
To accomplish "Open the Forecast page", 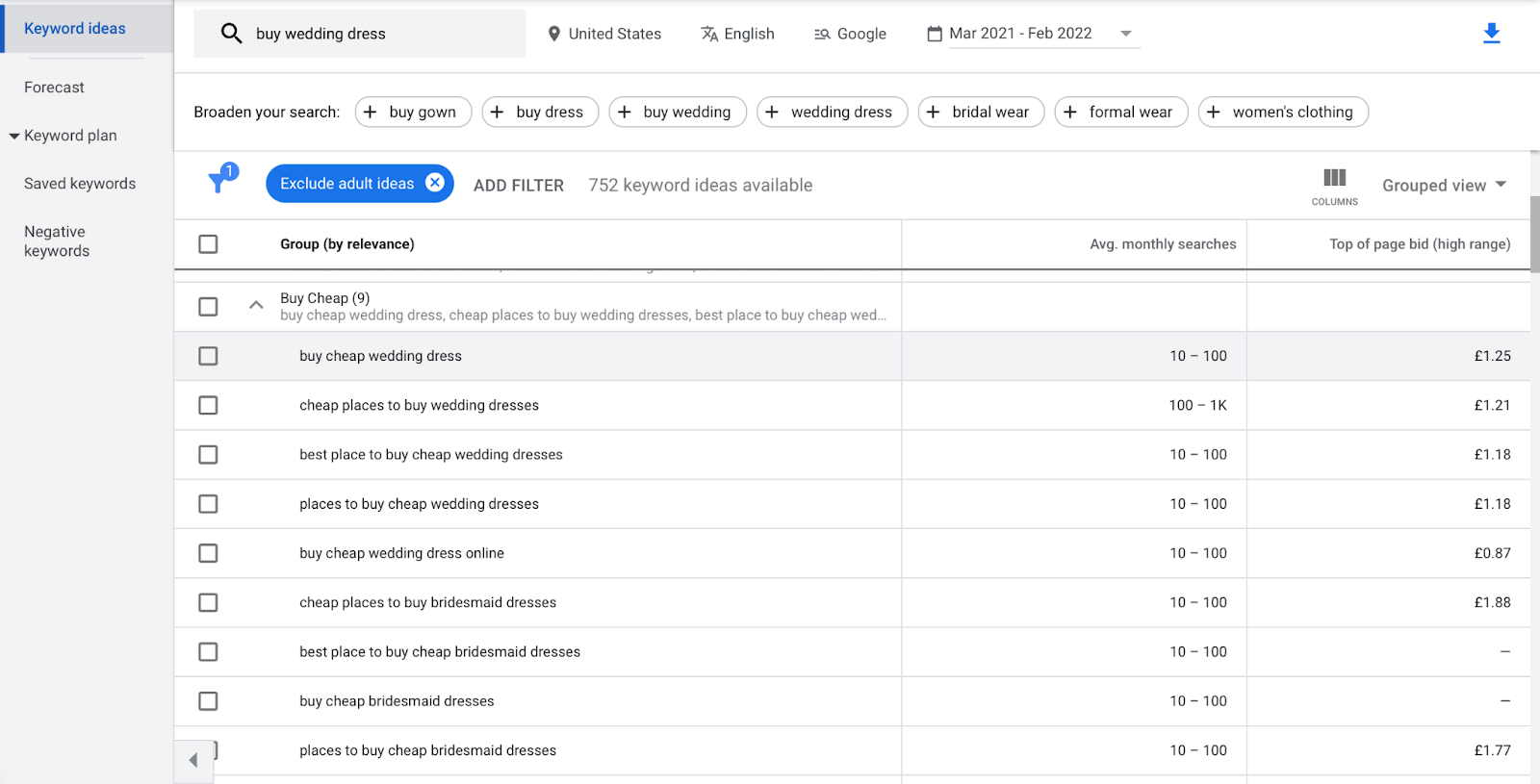I will (54, 88).
